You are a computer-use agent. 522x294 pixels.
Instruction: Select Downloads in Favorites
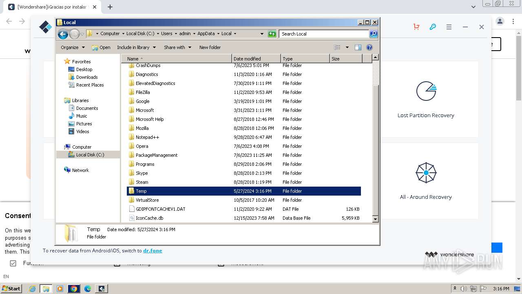click(87, 77)
